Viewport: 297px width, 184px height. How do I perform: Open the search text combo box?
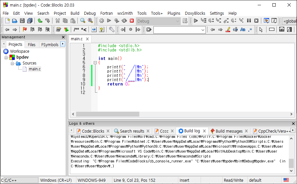[203, 30]
